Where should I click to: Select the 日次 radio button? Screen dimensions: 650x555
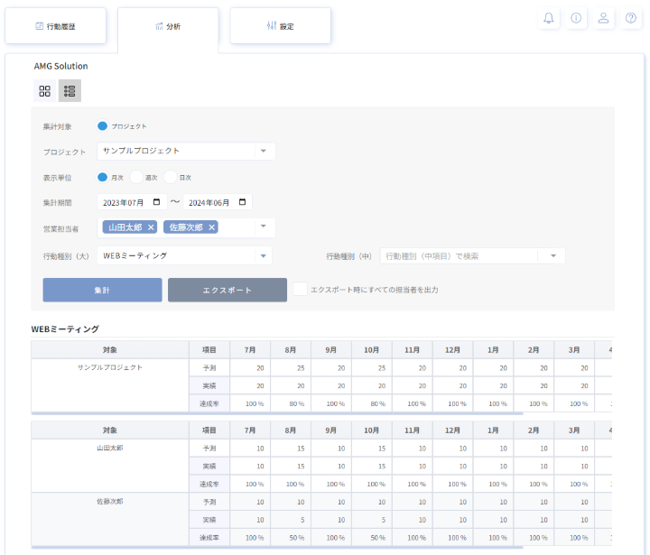171,177
